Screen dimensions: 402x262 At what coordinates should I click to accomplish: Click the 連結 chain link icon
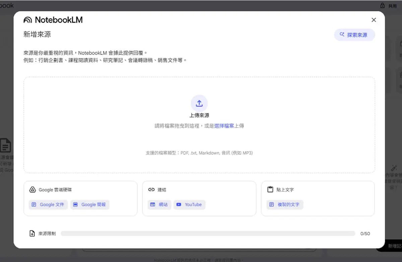click(x=151, y=190)
